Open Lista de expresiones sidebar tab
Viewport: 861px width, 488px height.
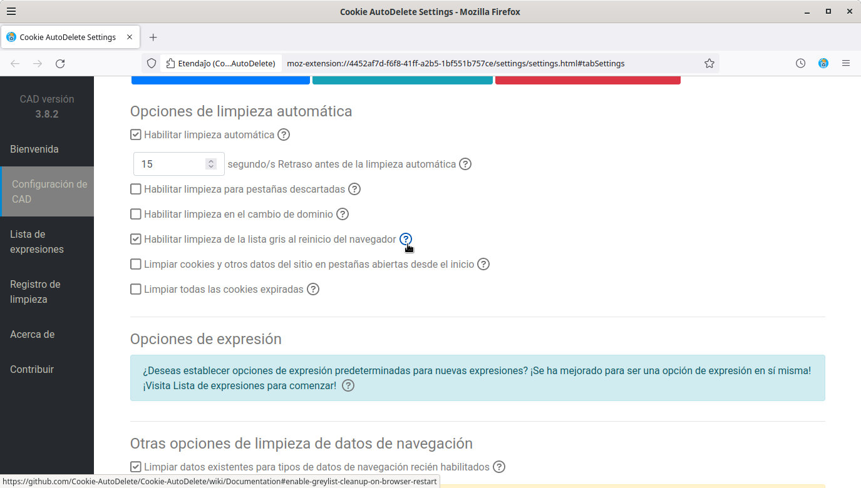(x=37, y=241)
